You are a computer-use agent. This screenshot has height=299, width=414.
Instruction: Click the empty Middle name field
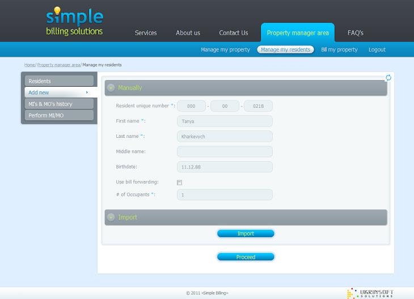[x=225, y=152]
